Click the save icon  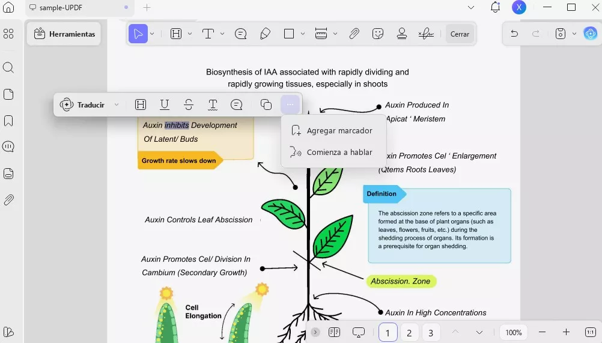(x=561, y=34)
